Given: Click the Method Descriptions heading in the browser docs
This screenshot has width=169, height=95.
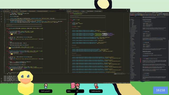Looking at the screenshot, I should [x=147, y=52].
